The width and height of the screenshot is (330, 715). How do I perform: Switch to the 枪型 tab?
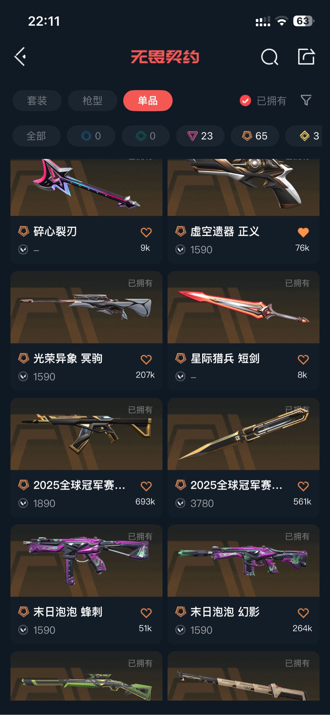[92, 101]
